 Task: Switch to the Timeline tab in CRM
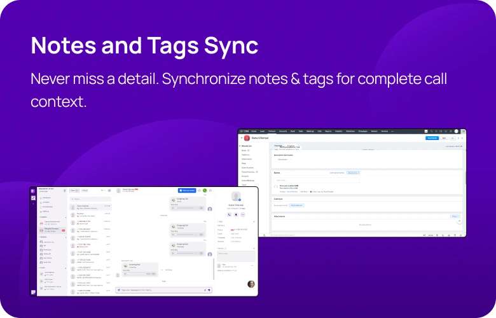coord(291,146)
